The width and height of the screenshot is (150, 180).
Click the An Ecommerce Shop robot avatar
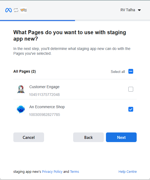[x=21, y=109]
